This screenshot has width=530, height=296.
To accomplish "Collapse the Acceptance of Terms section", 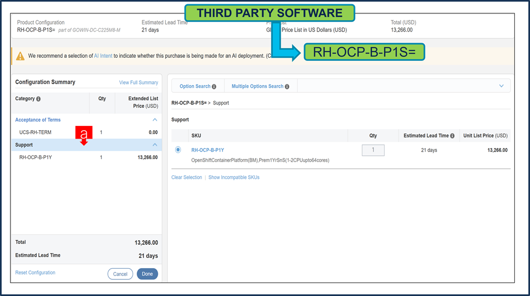I will (x=155, y=120).
